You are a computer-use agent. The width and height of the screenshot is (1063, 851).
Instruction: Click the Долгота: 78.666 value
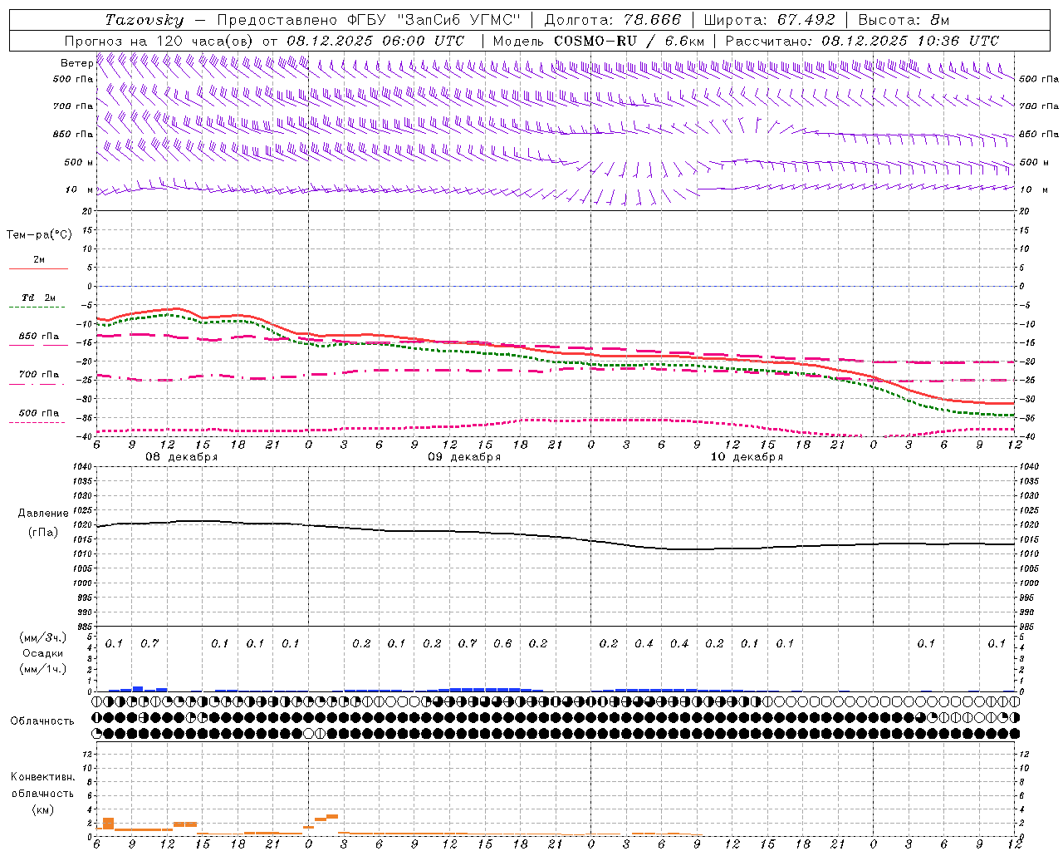(612, 20)
